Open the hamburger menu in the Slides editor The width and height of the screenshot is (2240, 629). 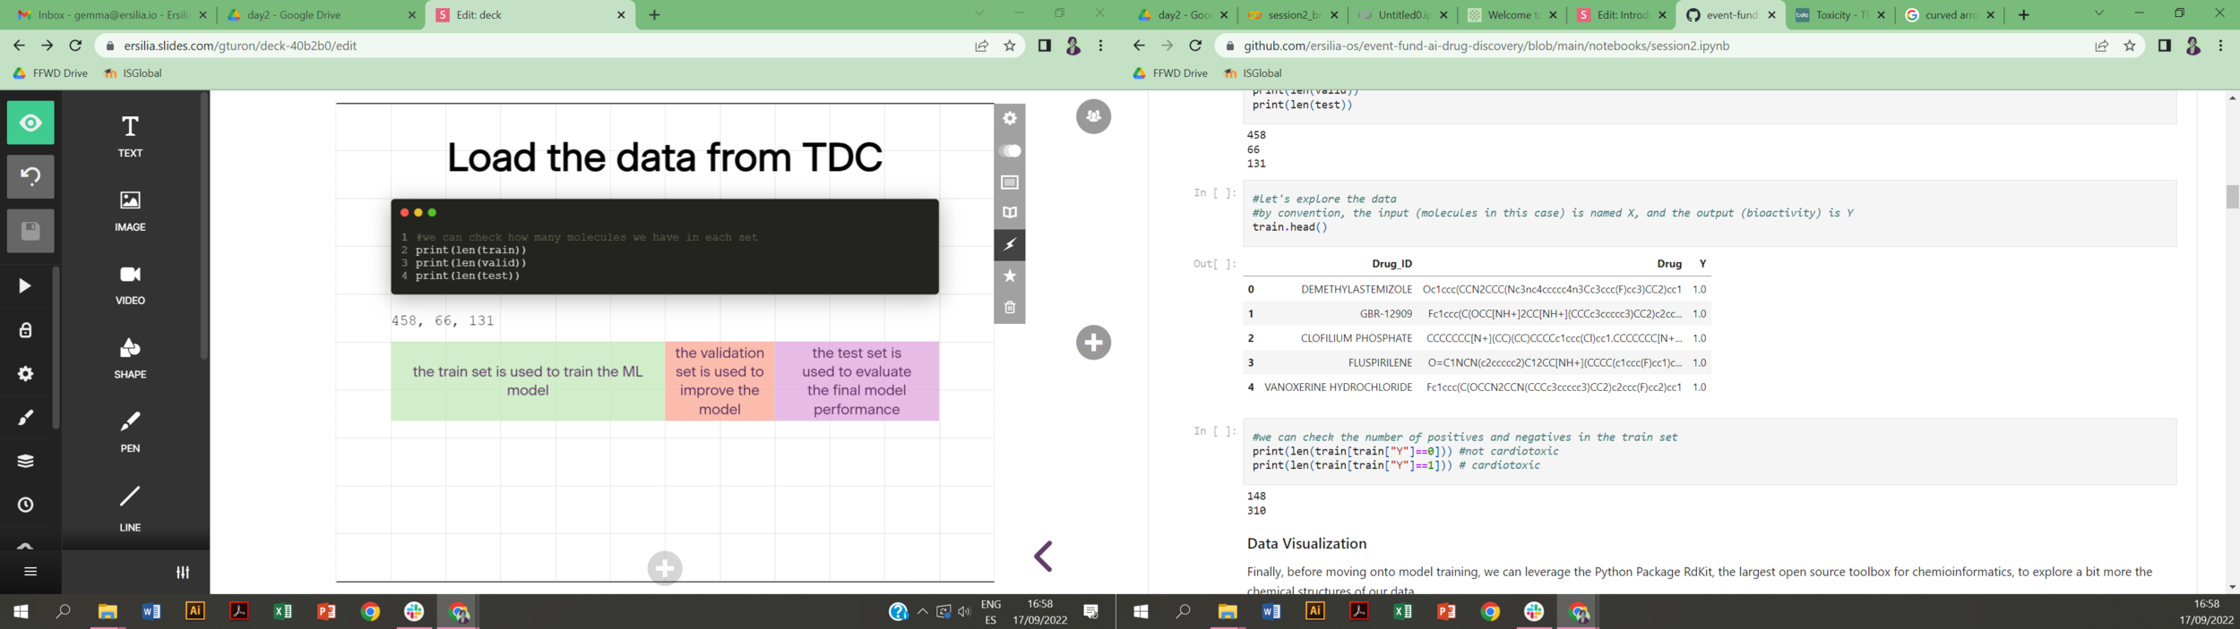coord(30,572)
